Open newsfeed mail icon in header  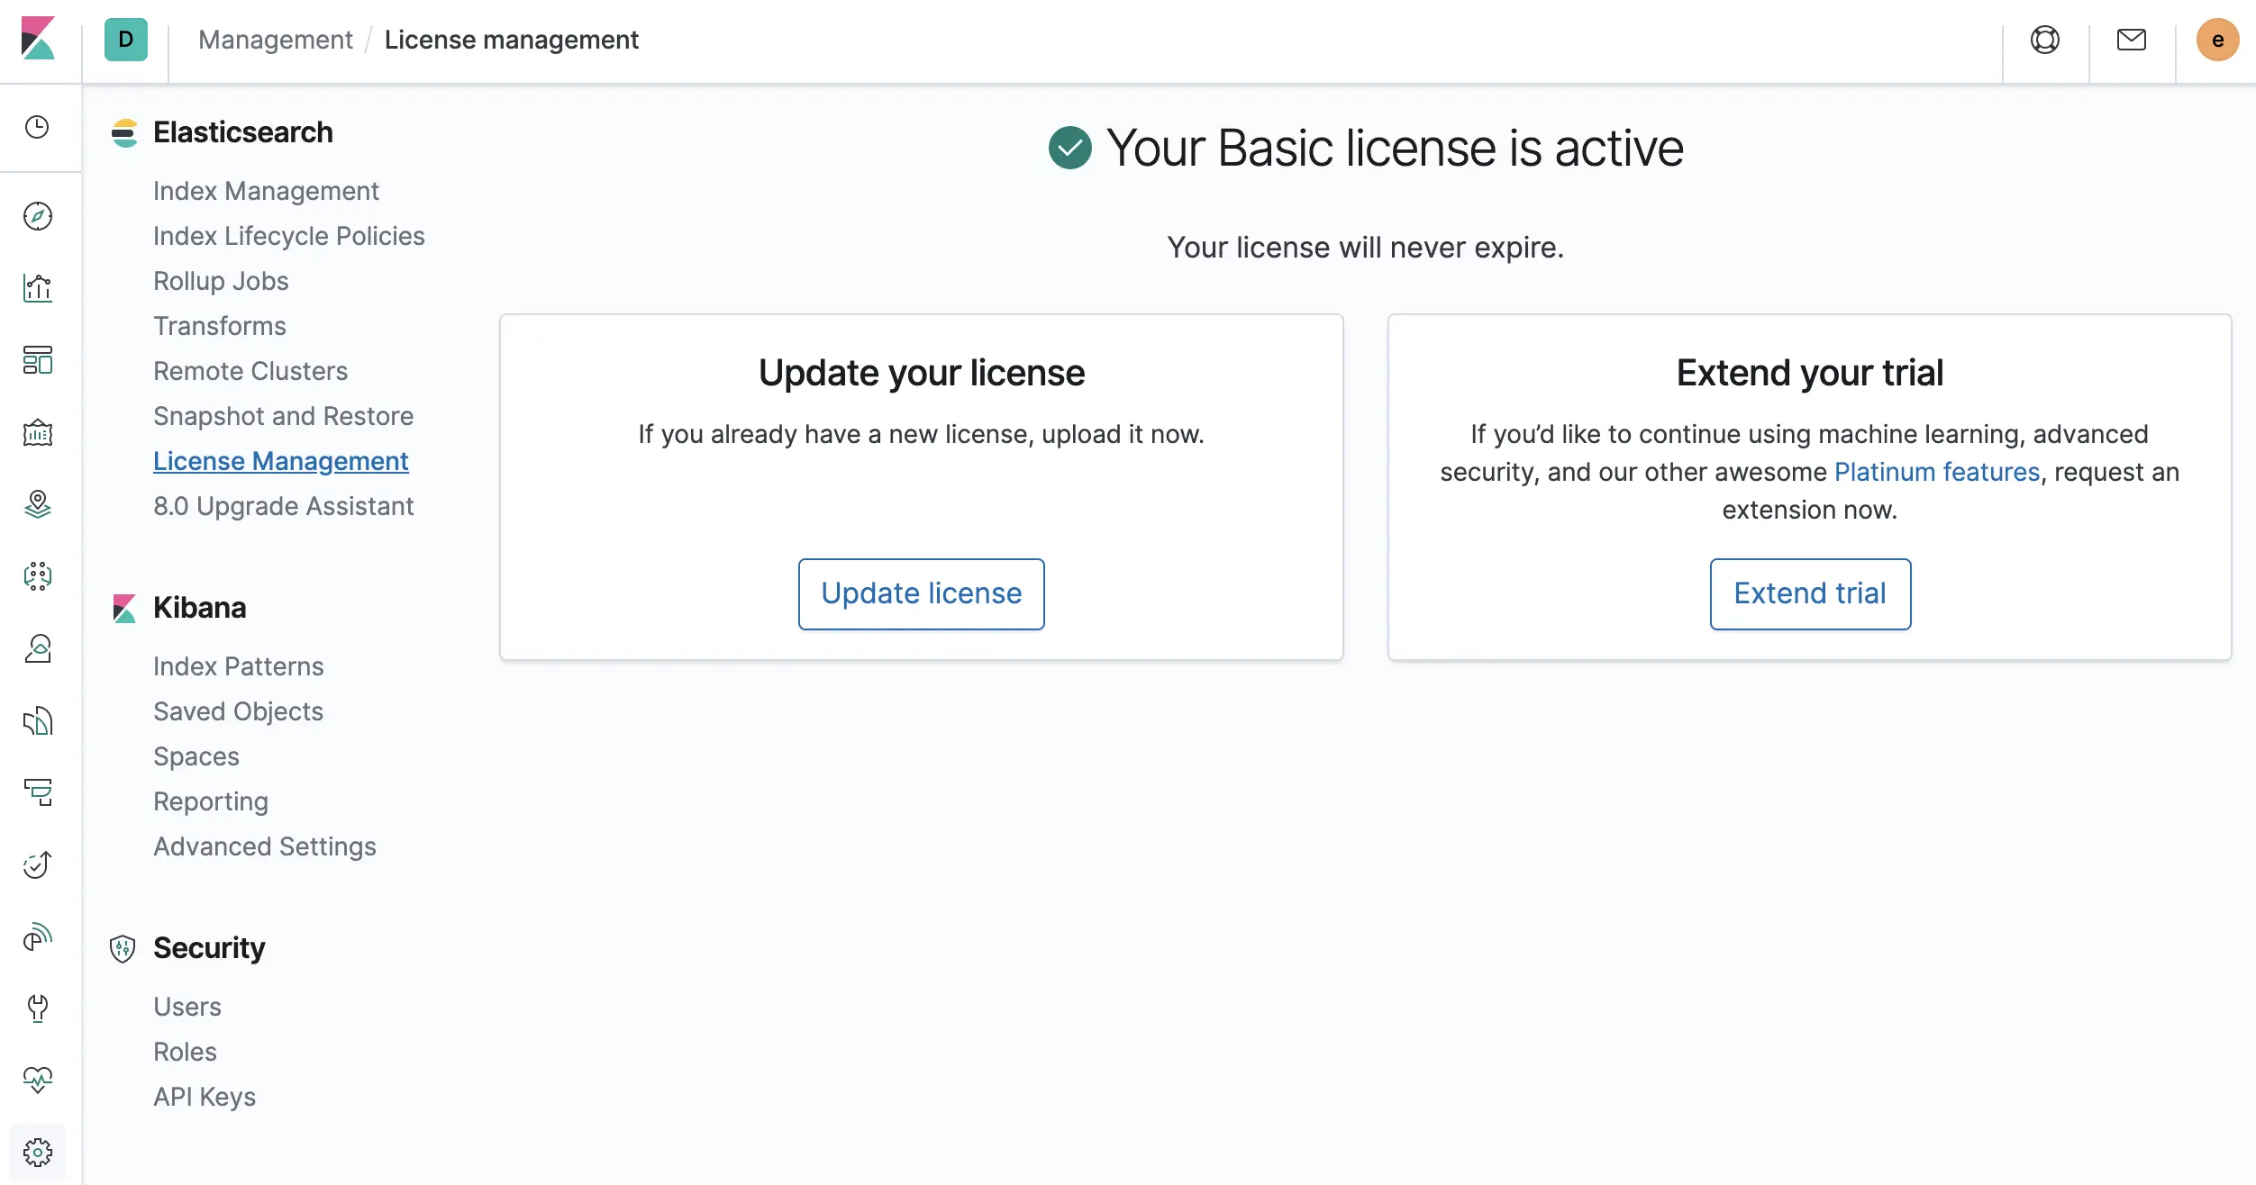tap(2131, 40)
